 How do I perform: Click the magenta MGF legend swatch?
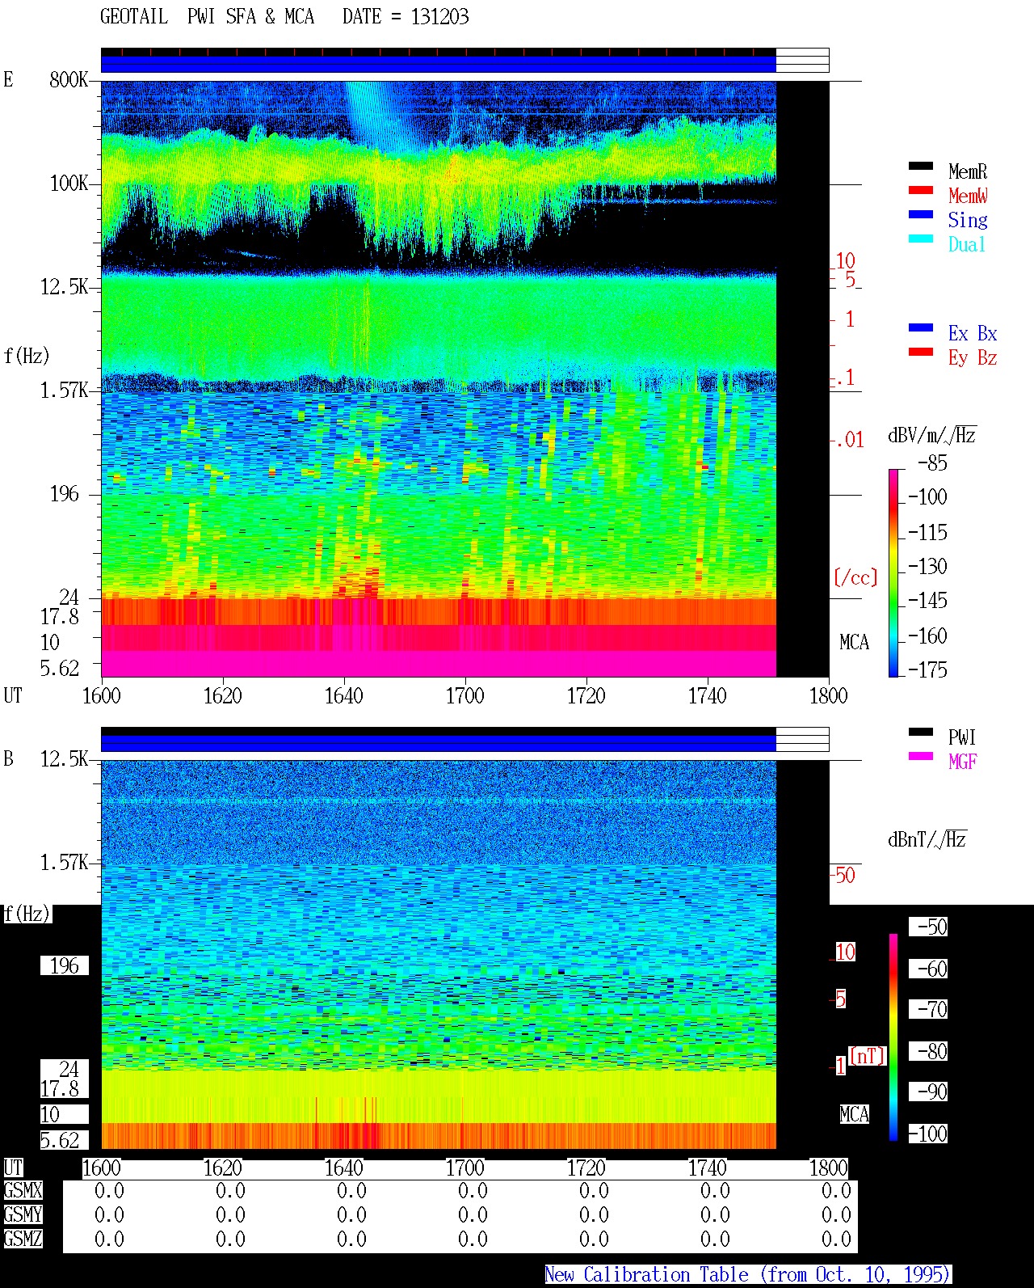pyautogui.click(x=920, y=757)
